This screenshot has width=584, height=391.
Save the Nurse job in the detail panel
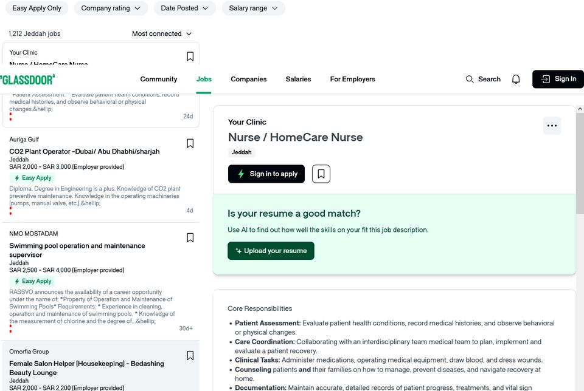pyautogui.click(x=321, y=174)
